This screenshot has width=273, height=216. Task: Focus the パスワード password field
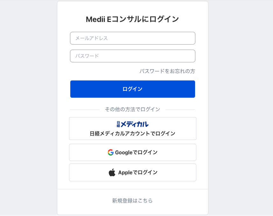(132, 56)
